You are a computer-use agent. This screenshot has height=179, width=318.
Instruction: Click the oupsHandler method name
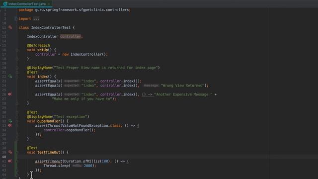(49, 121)
